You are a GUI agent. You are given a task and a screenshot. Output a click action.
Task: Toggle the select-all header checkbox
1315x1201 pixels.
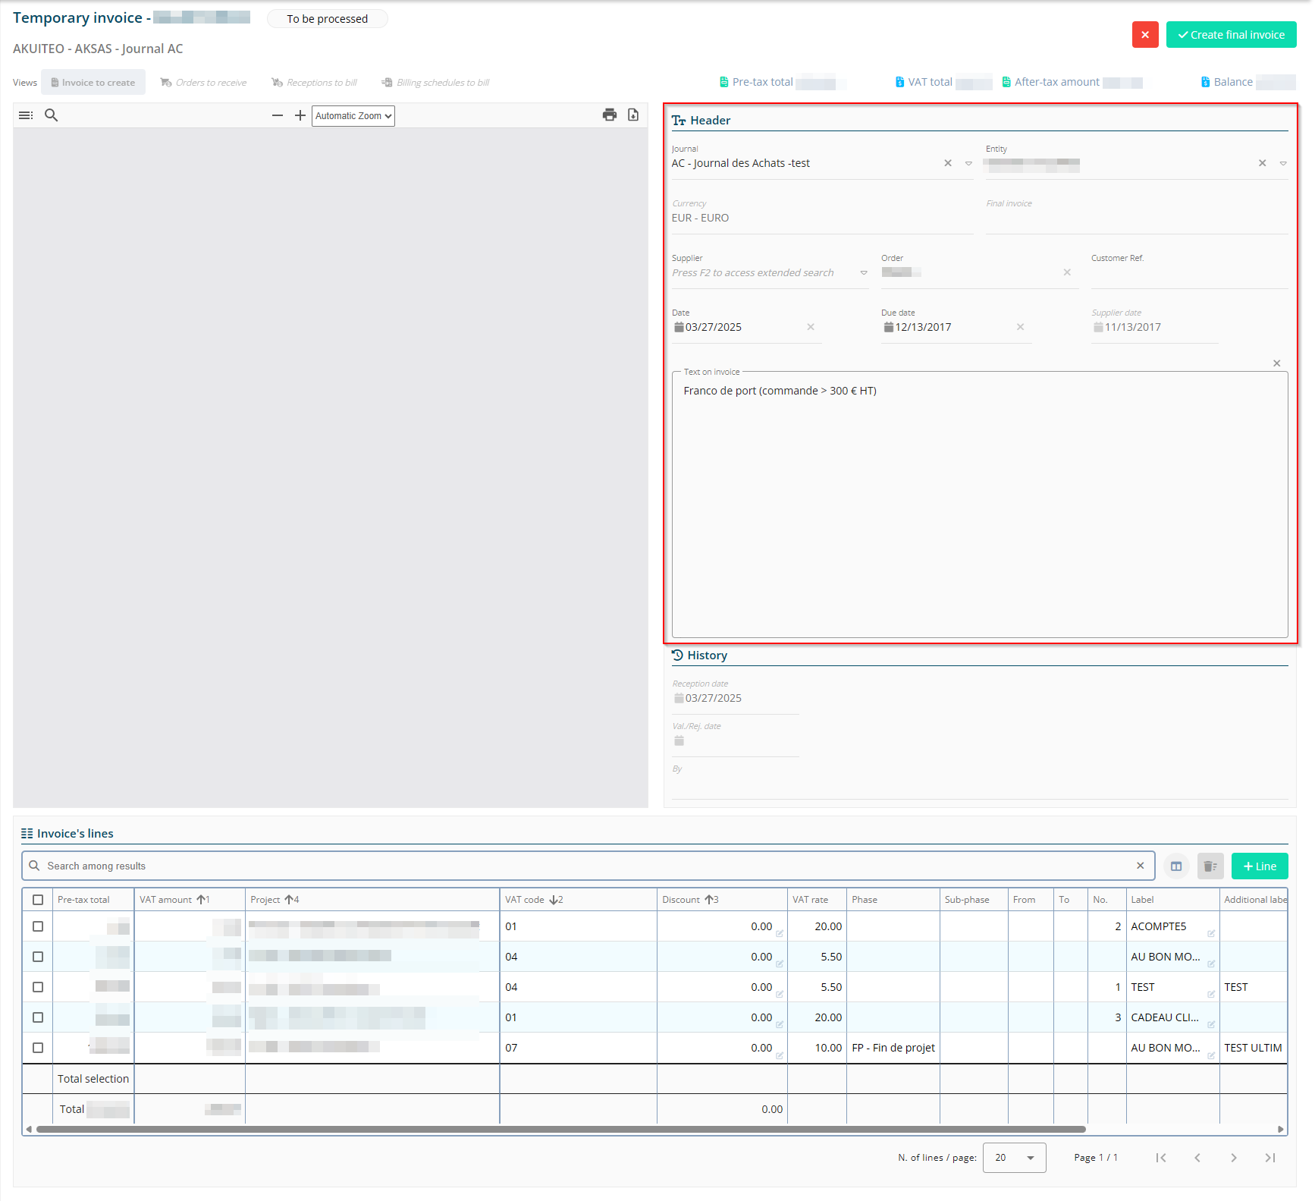[x=38, y=900]
